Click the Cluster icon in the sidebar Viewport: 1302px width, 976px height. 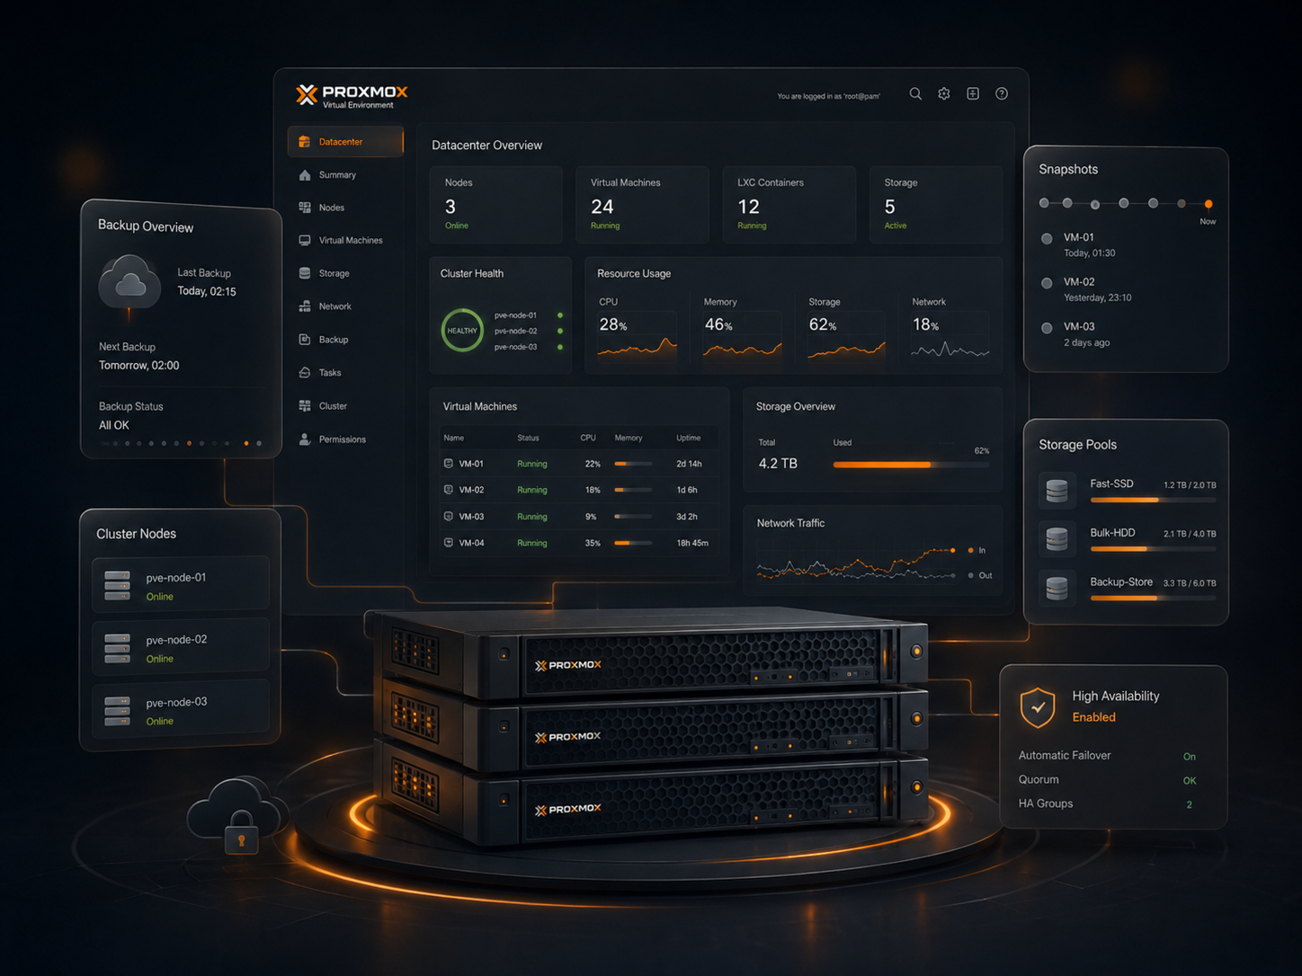pos(305,405)
